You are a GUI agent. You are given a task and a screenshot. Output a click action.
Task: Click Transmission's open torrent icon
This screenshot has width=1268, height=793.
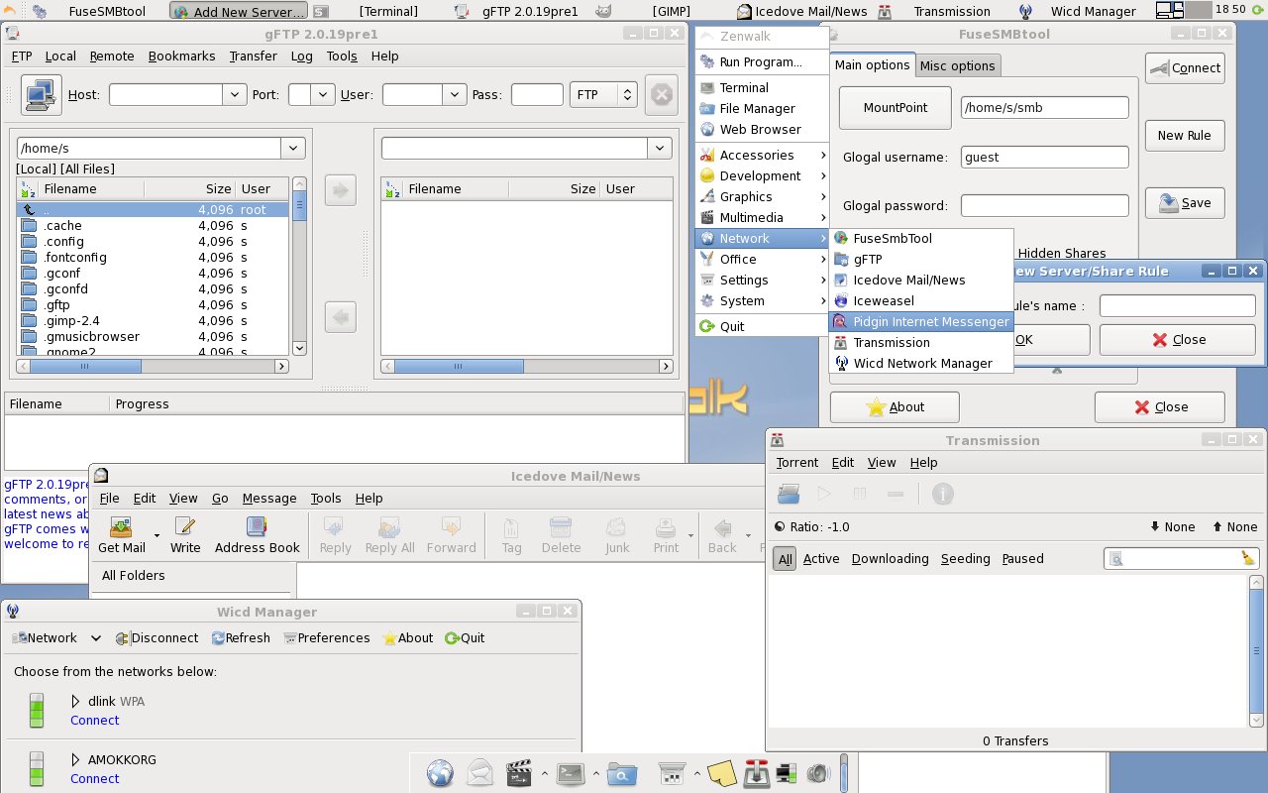pos(789,493)
